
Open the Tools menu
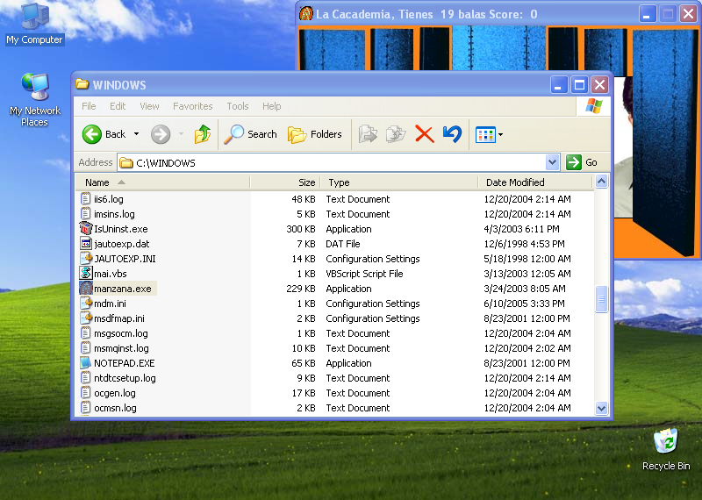coord(237,106)
